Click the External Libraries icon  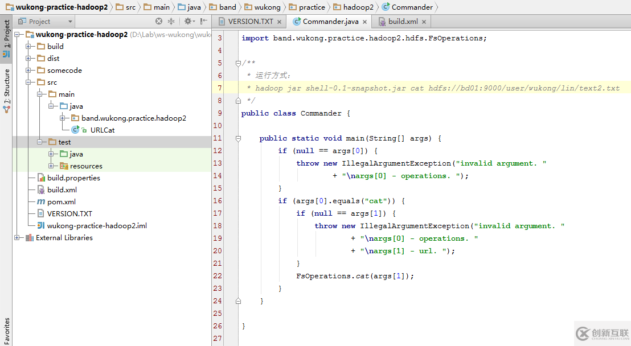30,238
